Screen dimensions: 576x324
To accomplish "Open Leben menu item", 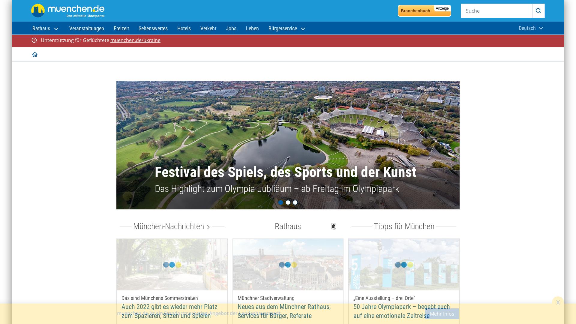I will [252, 28].
